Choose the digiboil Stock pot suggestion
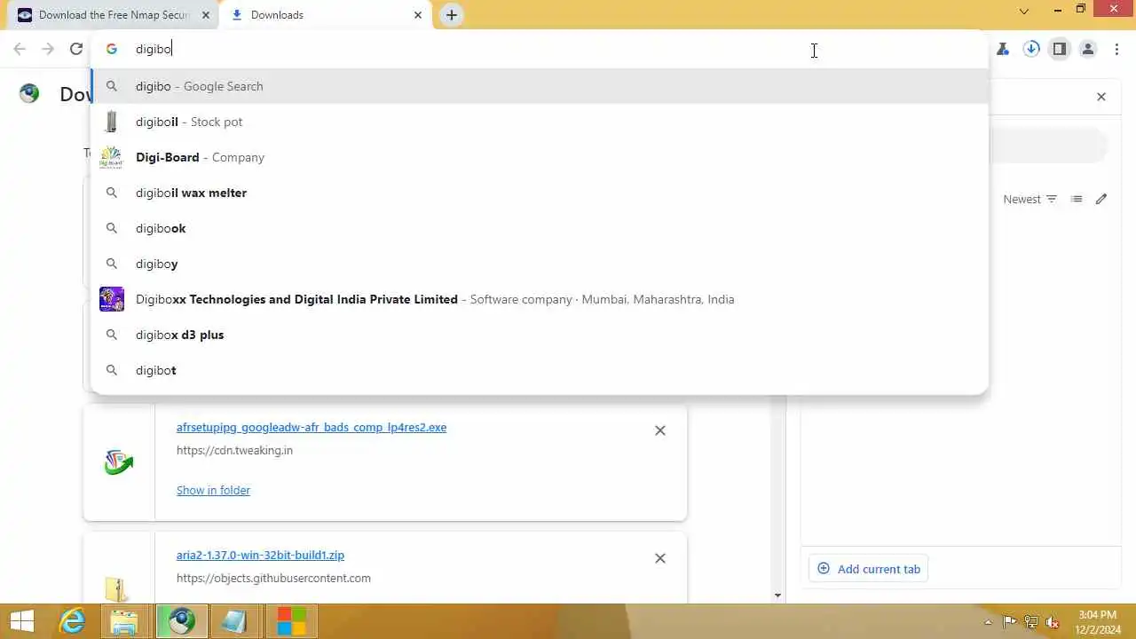1136x639 pixels. pos(540,122)
